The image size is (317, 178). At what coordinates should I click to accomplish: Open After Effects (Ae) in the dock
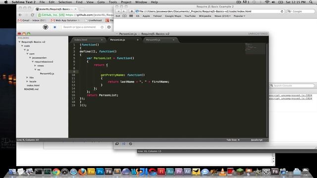coord(187,172)
